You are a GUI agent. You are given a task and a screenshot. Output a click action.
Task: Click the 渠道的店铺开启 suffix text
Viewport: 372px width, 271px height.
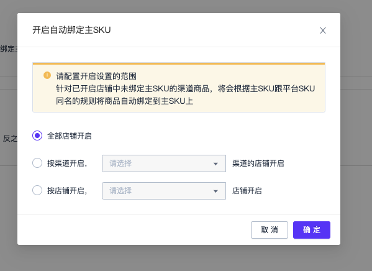click(258, 163)
